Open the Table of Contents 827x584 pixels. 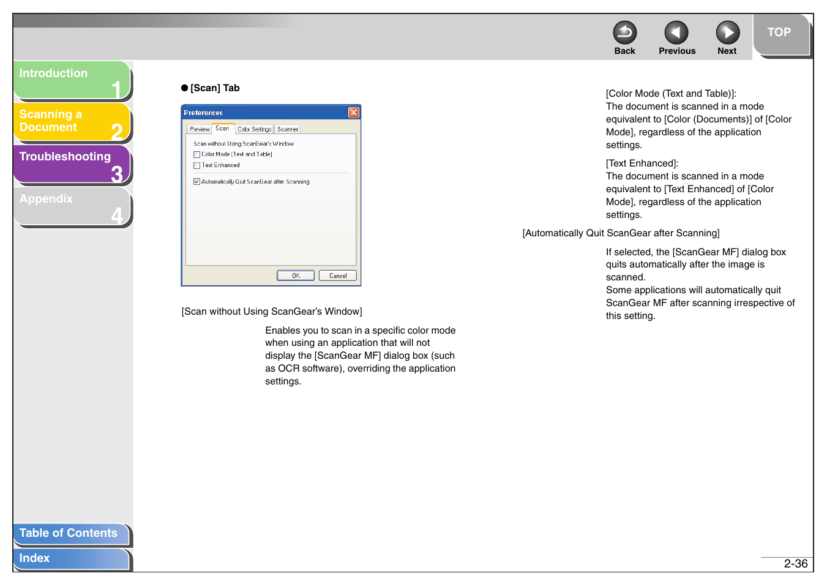72,534
